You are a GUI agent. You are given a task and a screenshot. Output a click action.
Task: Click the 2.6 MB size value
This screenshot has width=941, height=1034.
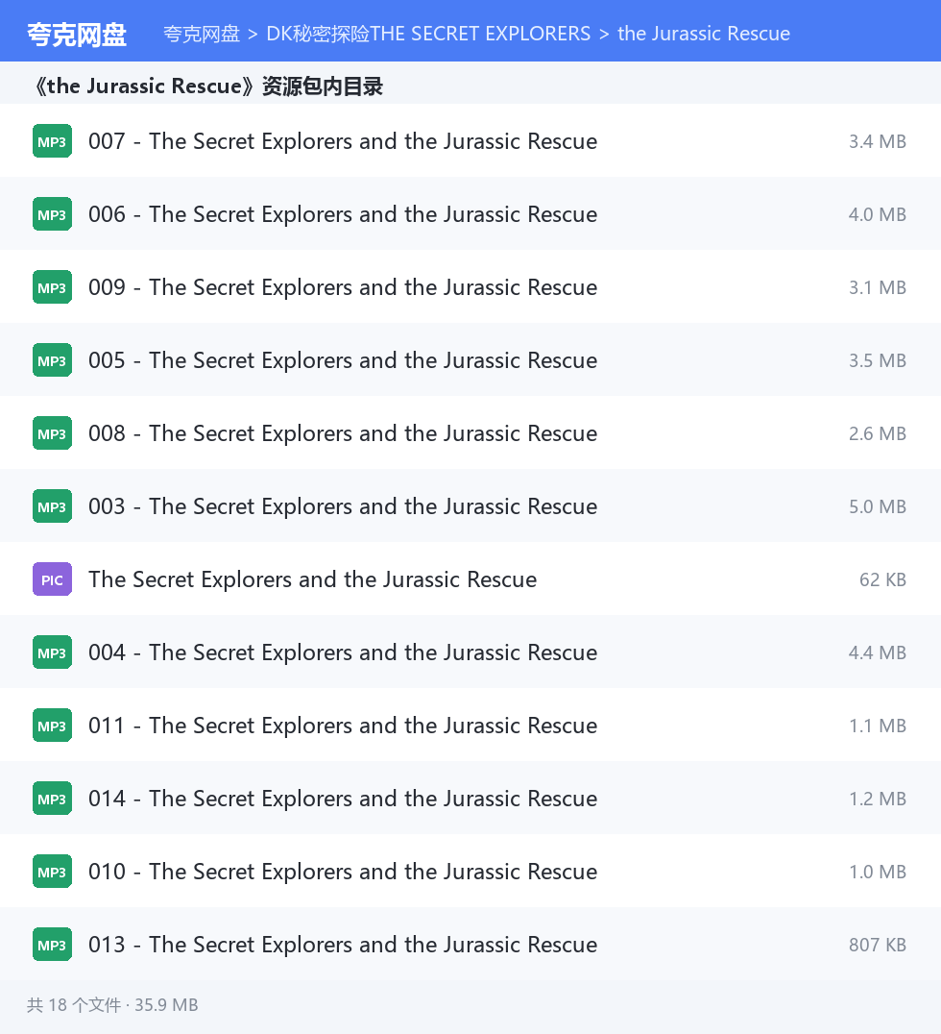point(877,433)
